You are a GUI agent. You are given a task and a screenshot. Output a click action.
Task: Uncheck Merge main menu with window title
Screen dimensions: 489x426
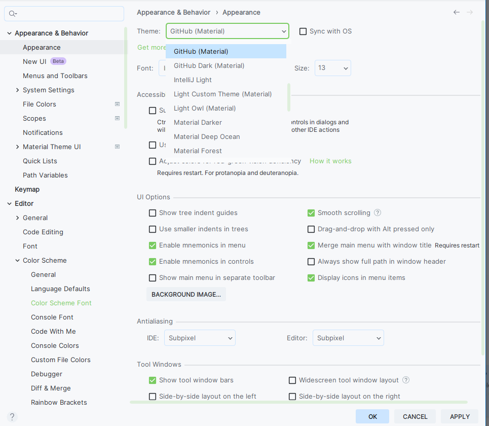coord(311,245)
